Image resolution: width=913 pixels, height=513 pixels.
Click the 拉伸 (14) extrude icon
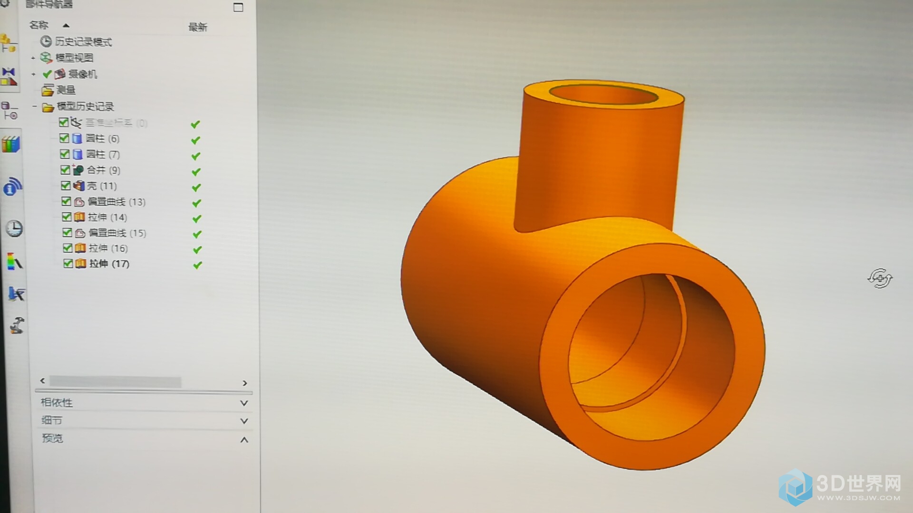pyautogui.click(x=80, y=217)
